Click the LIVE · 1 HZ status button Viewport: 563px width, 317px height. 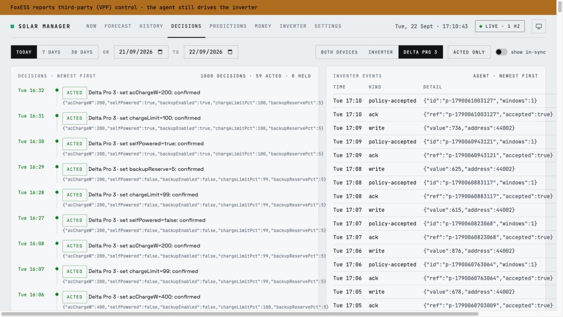pyautogui.click(x=500, y=26)
